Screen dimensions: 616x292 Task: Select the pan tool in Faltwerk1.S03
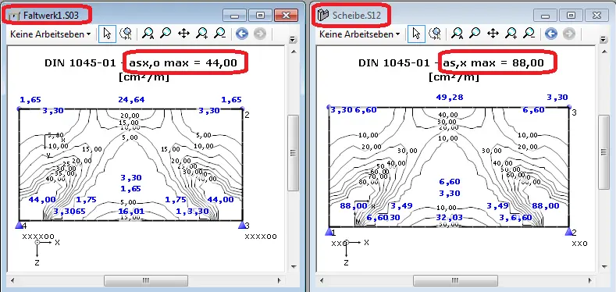tap(183, 34)
